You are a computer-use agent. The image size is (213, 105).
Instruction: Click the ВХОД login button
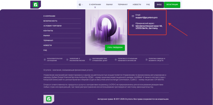[159, 5]
